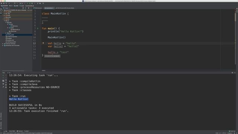Screen dimensions: 238x134
Task: Click the editor vertical scrollbar thumb
Action: tap(235, 17)
